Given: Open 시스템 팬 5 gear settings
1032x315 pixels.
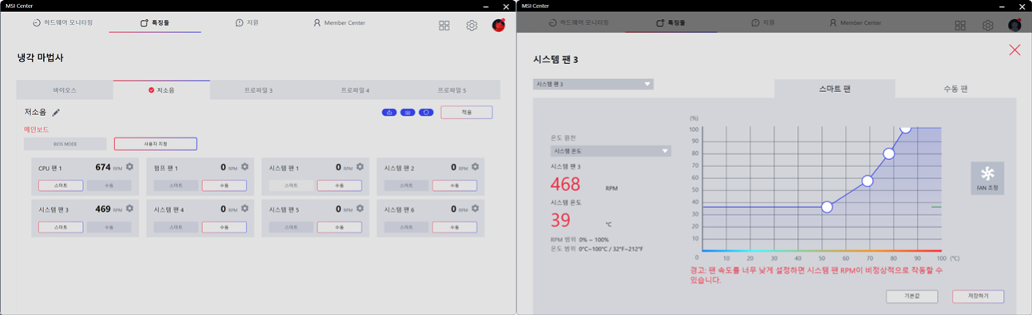Looking at the screenshot, I should pyautogui.click(x=360, y=209).
